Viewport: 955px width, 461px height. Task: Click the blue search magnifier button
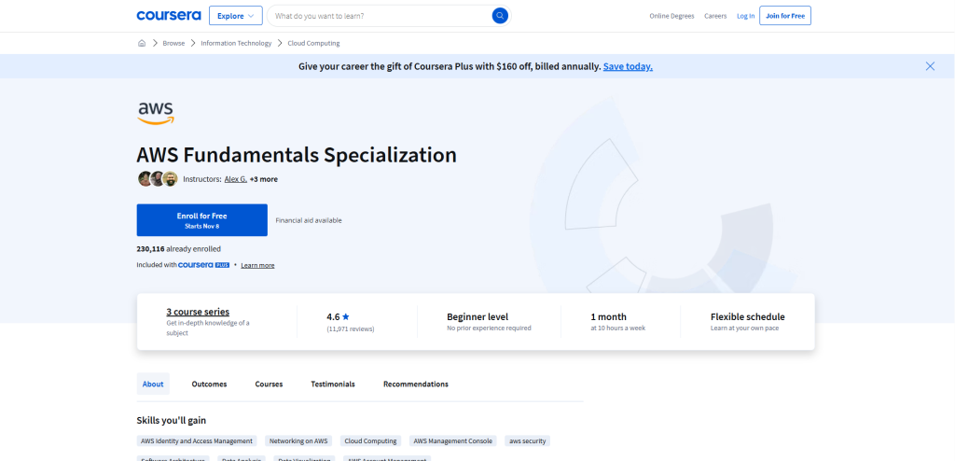[500, 16]
